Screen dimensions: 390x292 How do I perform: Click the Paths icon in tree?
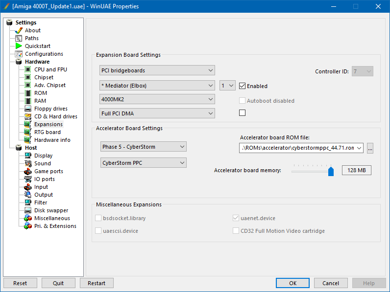[19, 38]
